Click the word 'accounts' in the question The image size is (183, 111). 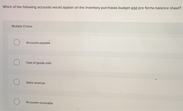[44, 7]
